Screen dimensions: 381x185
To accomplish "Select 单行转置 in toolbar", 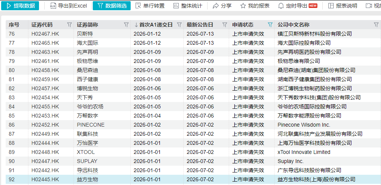I will pos(150,6).
